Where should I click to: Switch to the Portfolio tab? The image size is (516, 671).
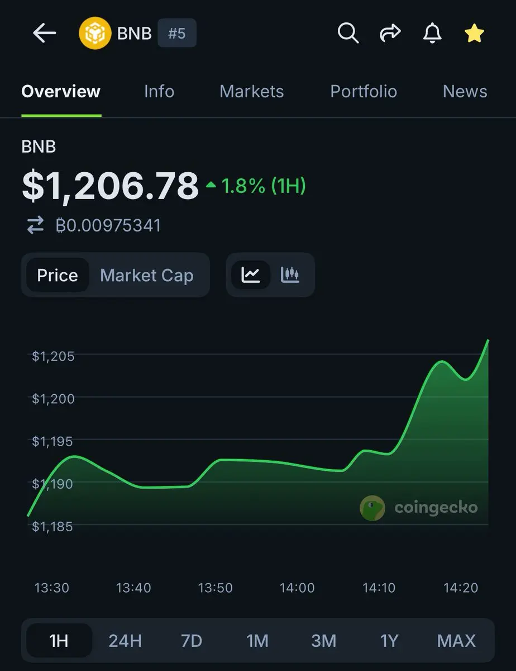[x=364, y=91]
